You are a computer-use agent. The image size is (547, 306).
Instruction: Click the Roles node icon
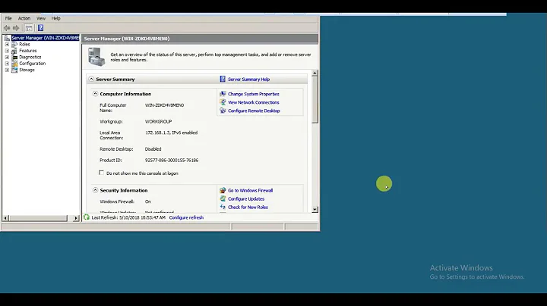click(14, 45)
